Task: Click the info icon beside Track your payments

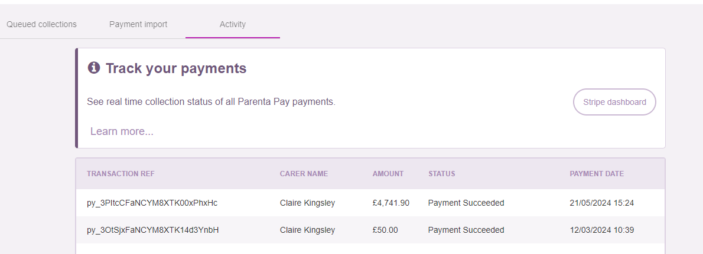Action: (94, 68)
